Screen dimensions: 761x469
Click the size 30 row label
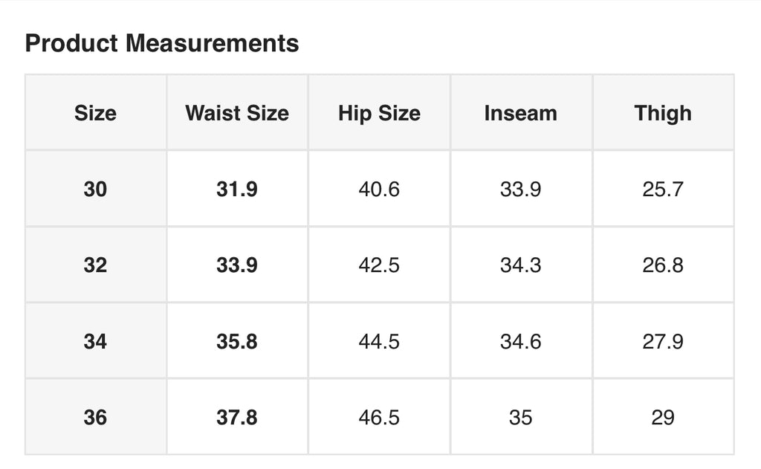click(96, 189)
